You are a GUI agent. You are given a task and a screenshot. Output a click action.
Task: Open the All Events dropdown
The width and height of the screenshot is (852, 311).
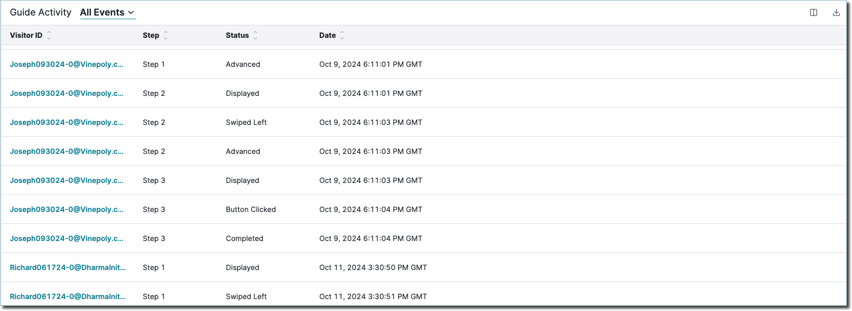click(107, 12)
